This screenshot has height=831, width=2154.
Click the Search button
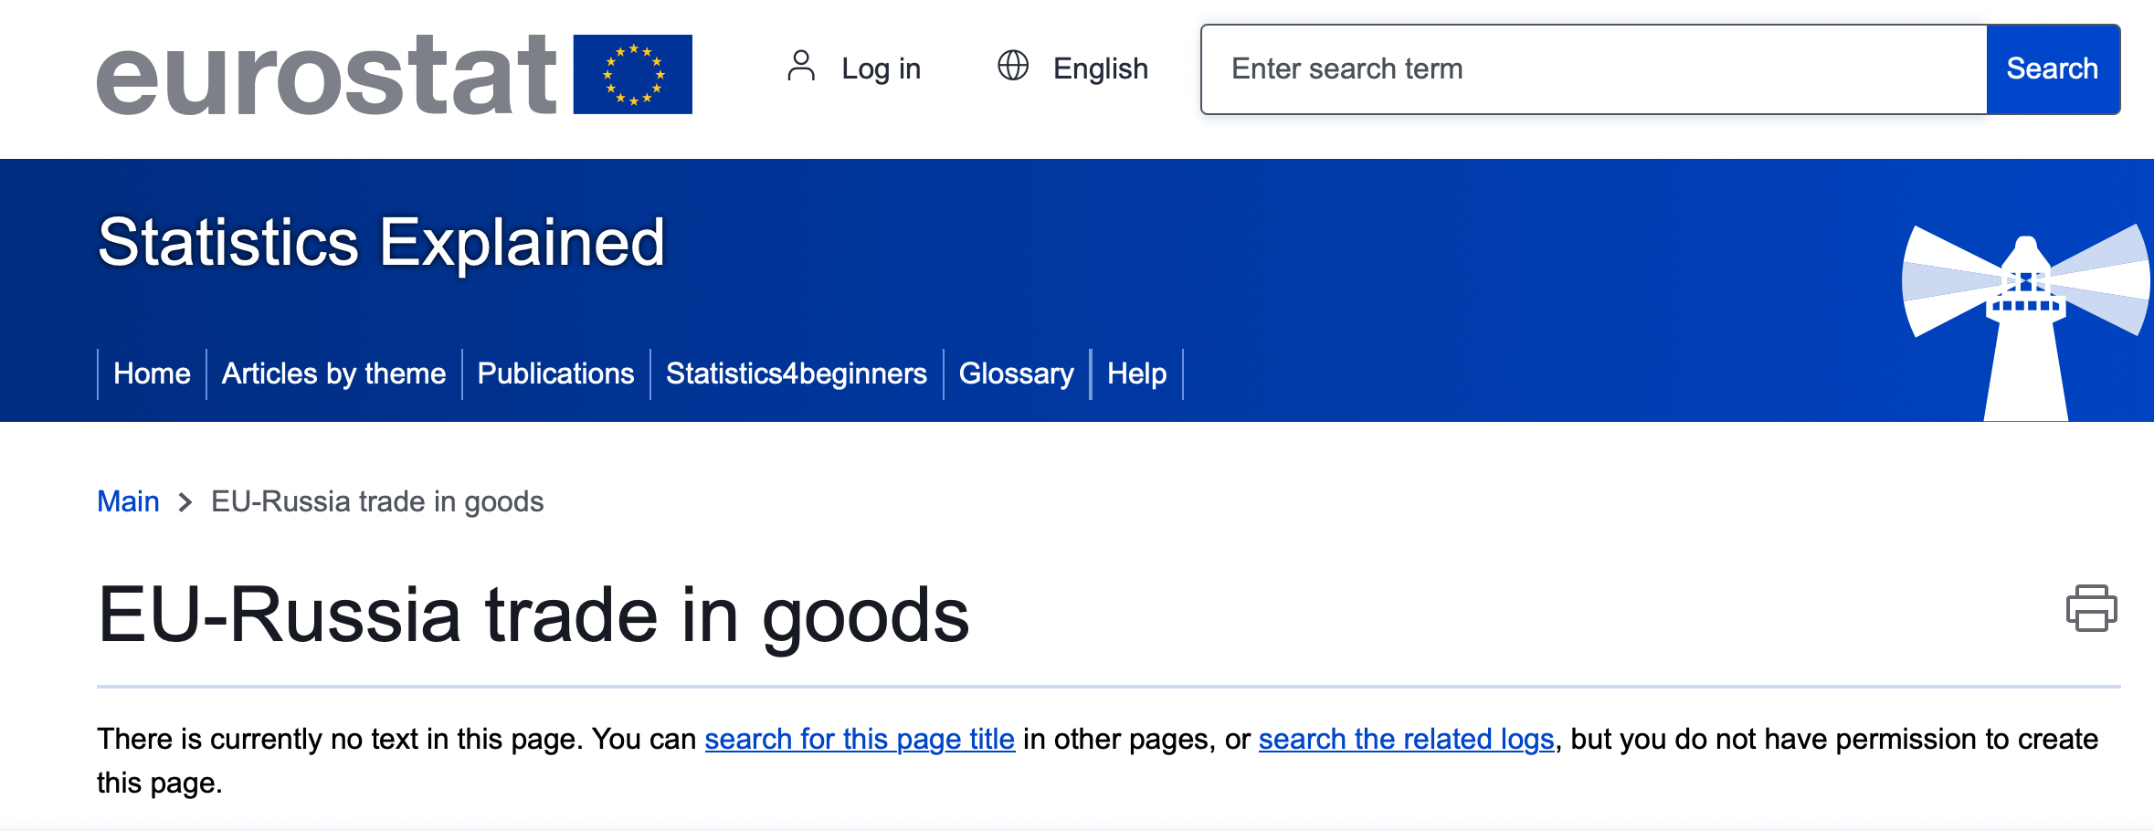pyautogui.click(x=2052, y=69)
